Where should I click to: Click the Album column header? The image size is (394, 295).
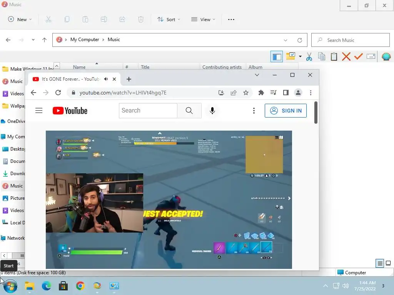(x=255, y=67)
